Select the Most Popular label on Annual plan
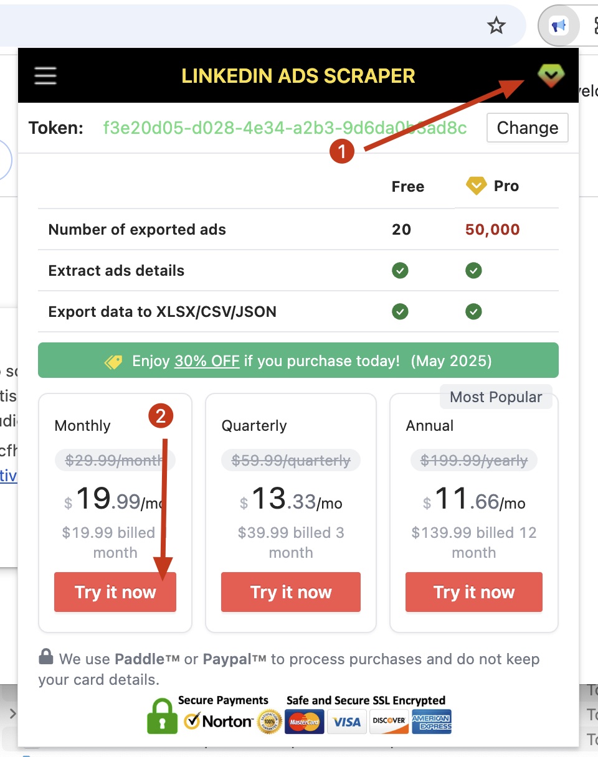This screenshot has height=757, width=598. (x=496, y=397)
